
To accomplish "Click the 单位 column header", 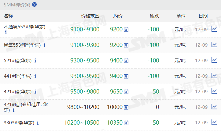I will 181,16.
